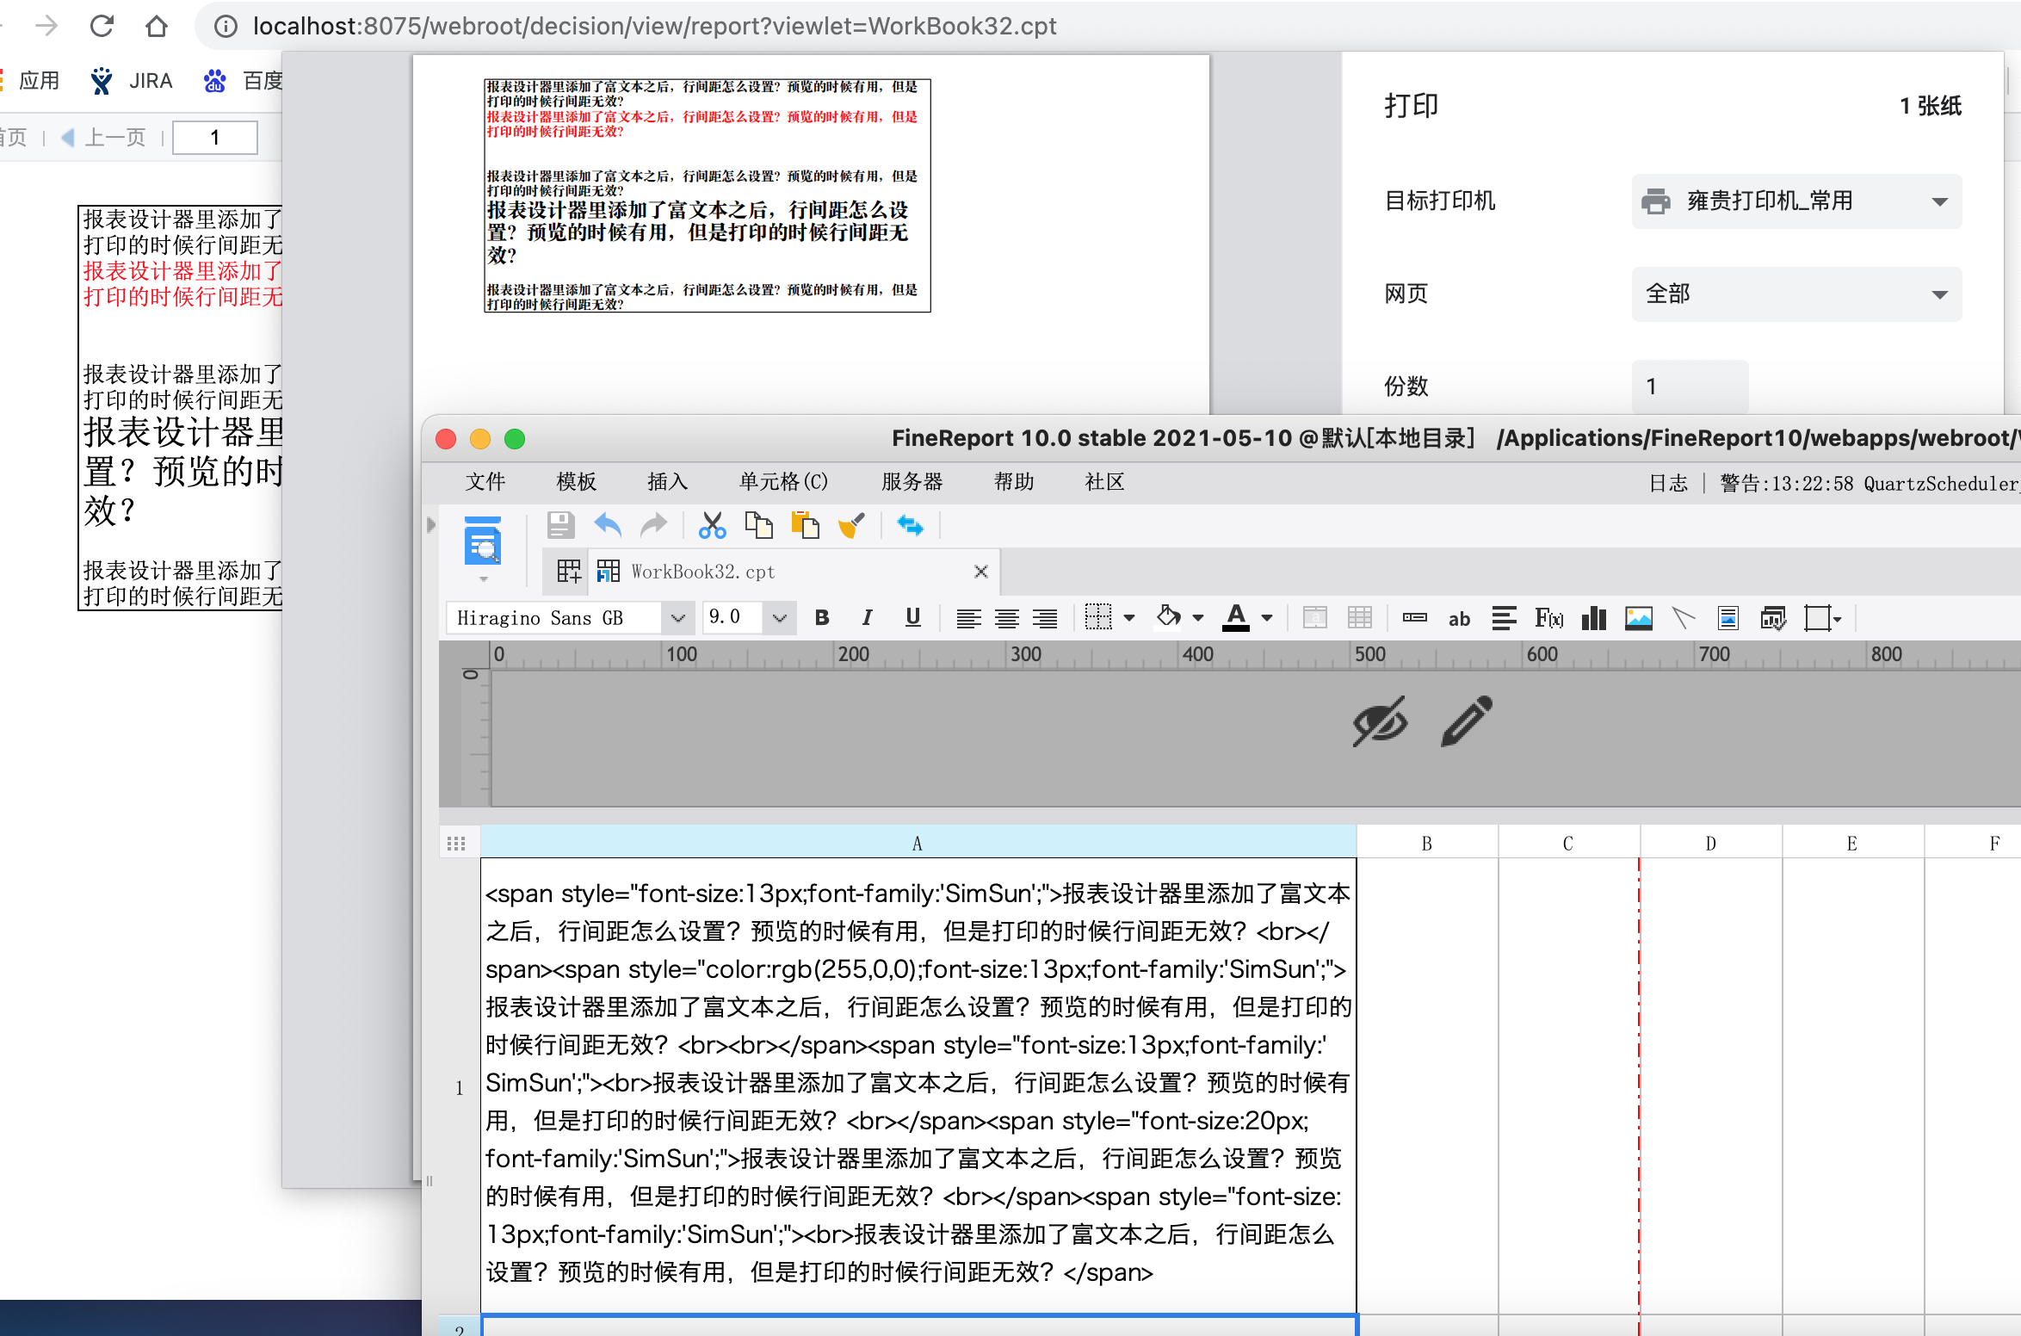Open the FineReport preview icon
This screenshot has height=1336, width=2021.
tap(483, 541)
